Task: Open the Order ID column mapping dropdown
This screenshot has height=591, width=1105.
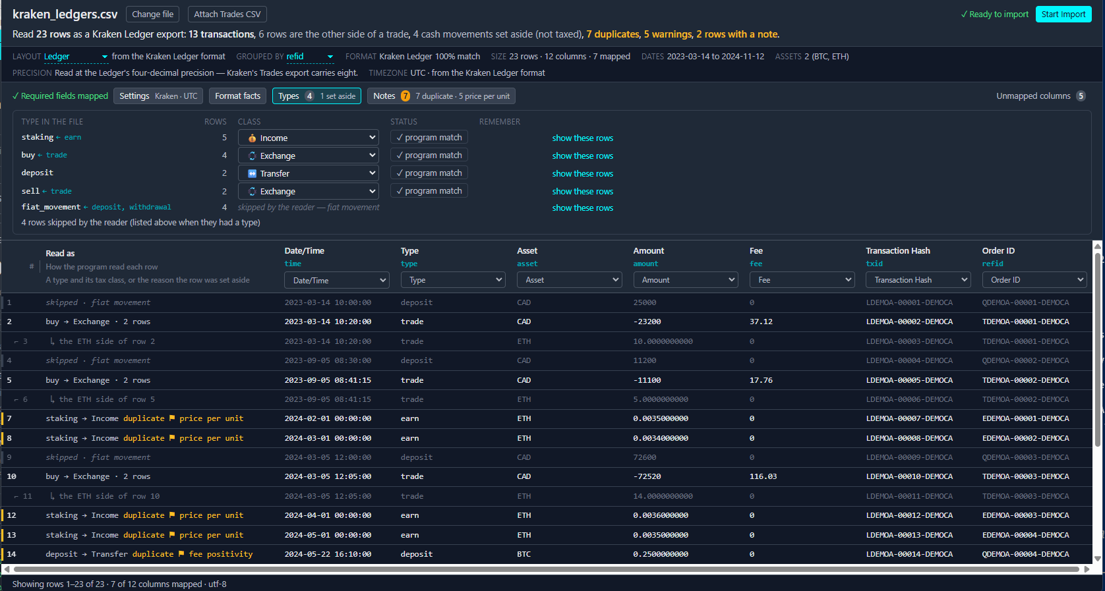Action: (1034, 280)
